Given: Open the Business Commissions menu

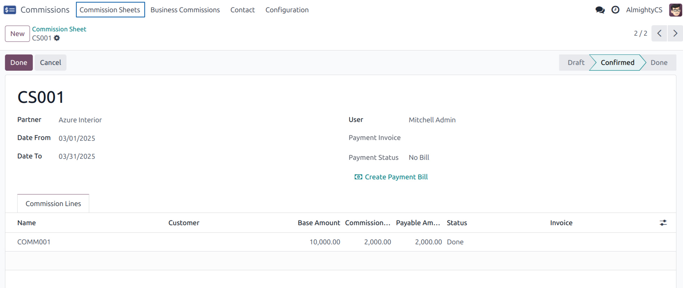Looking at the screenshot, I should pyautogui.click(x=185, y=10).
